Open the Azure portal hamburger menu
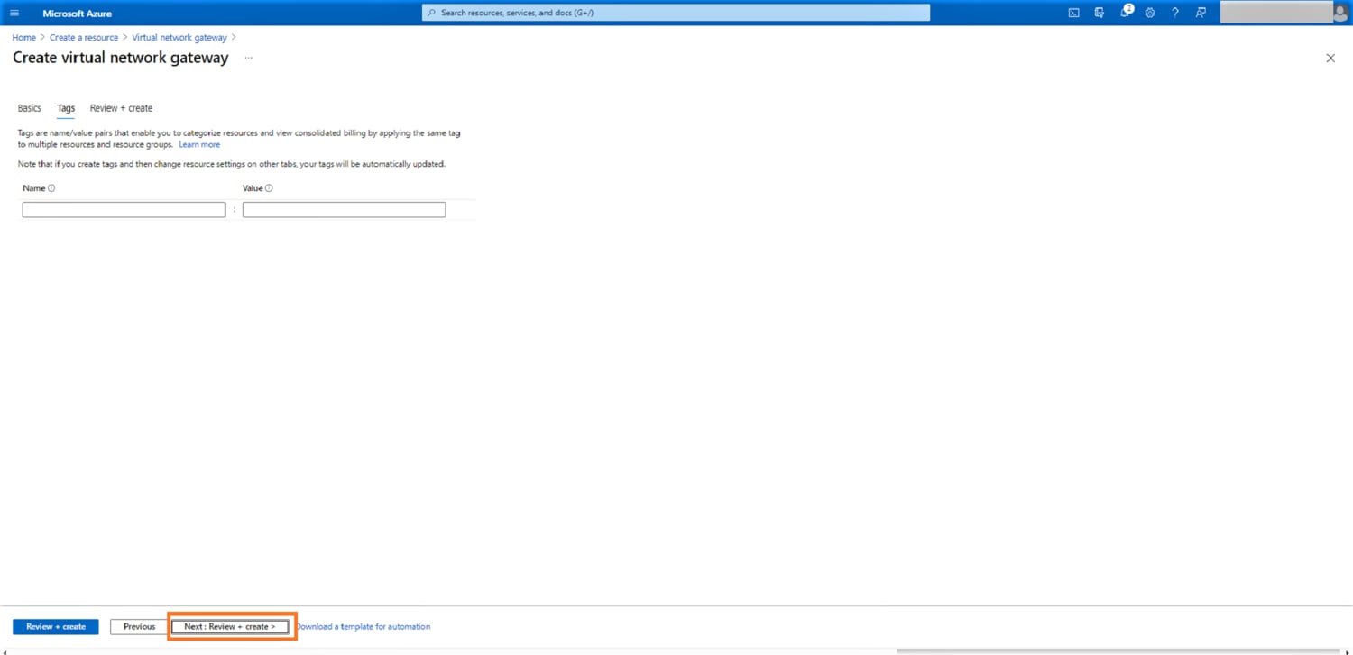This screenshot has height=655, width=1353. tap(14, 13)
